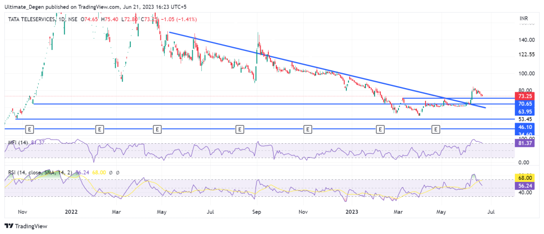Click the 0.00 label on MFI scale
The height and width of the screenshot is (234, 544).
coord(524,162)
